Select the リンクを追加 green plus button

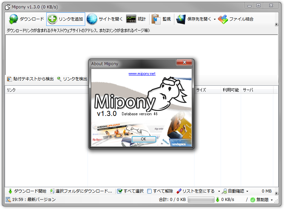(x=66, y=19)
